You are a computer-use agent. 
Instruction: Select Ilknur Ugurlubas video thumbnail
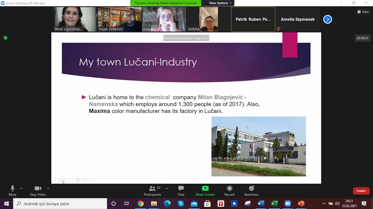[x=75, y=19]
